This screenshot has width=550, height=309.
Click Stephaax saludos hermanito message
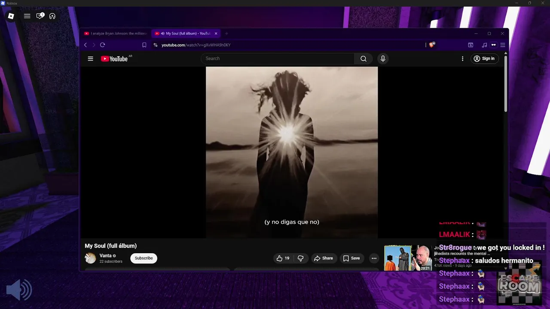486,261
